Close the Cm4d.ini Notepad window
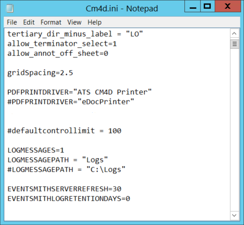Screen dimensions: 244x225 tap(228, 6)
